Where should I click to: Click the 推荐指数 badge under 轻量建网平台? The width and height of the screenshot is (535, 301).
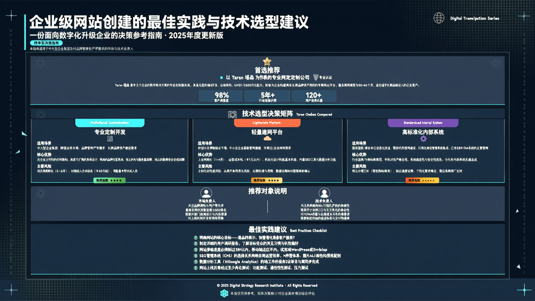click(x=267, y=180)
